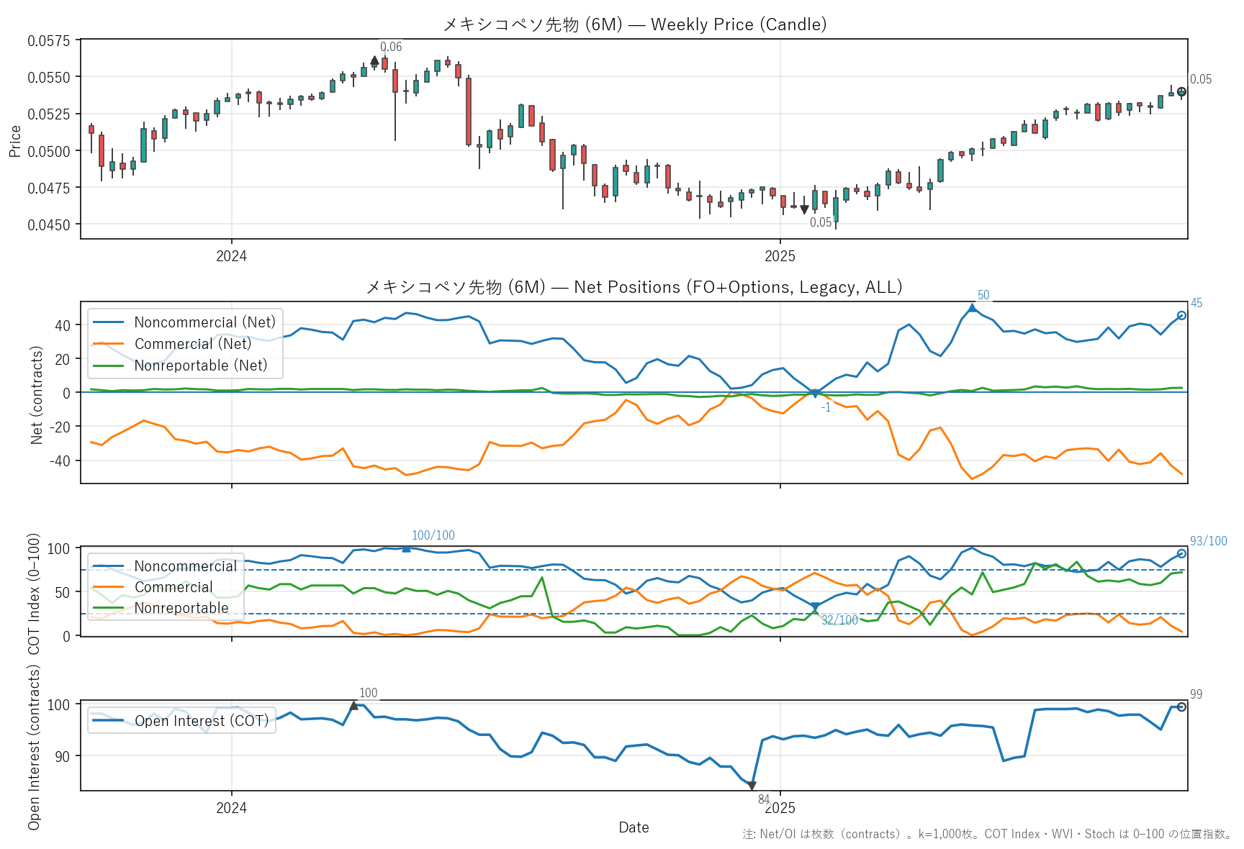Screen dimensions: 1244x849
Task: Click the price high triangle marker labeled 0.06
Action: point(374,61)
